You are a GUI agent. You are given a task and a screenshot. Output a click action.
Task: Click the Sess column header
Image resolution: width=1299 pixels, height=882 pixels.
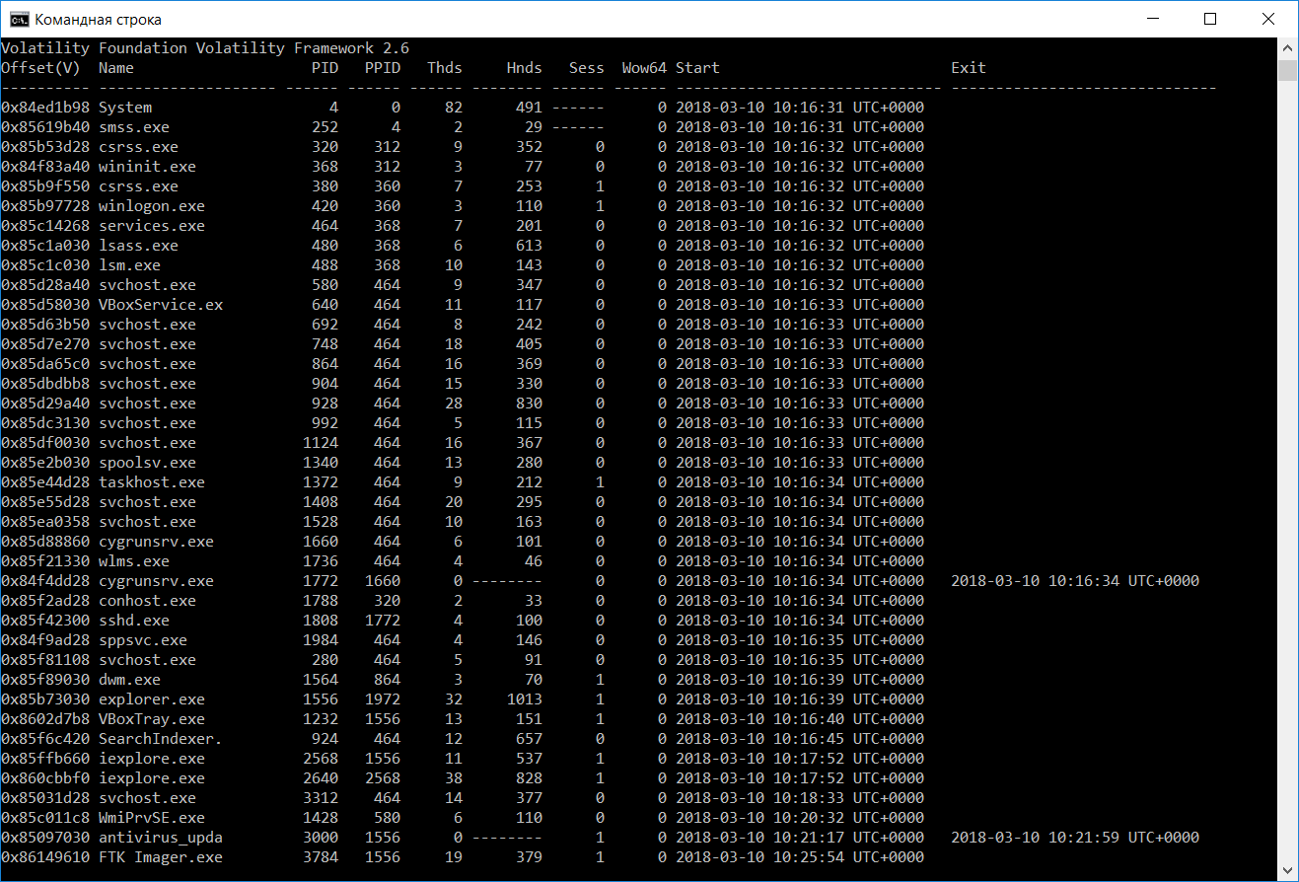coord(587,68)
